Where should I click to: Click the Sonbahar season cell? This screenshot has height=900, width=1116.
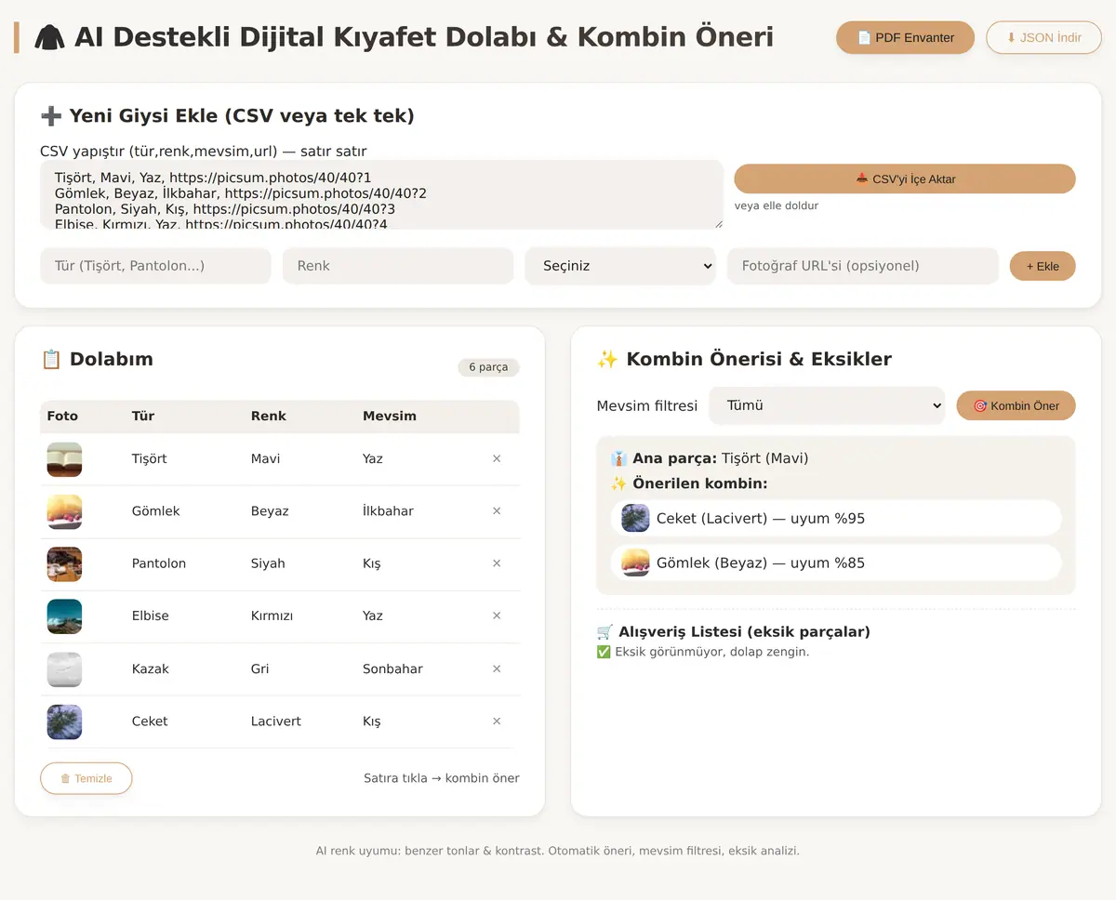pyautogui.click(x=392, y=668)
